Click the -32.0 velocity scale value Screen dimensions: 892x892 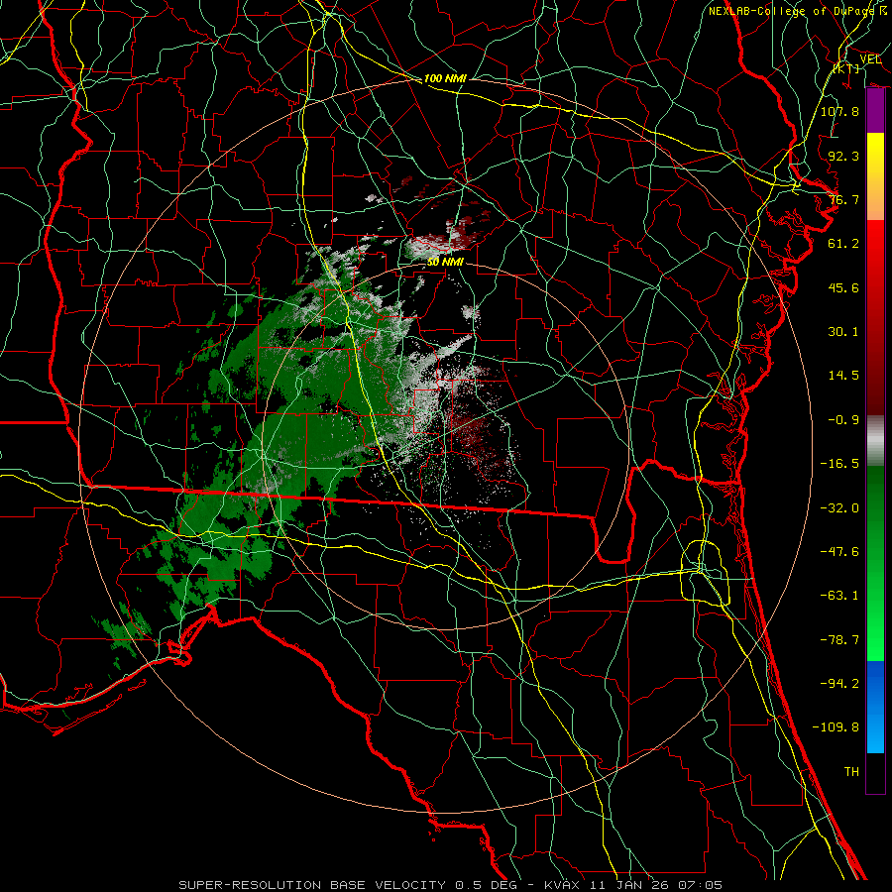[839, 508]
